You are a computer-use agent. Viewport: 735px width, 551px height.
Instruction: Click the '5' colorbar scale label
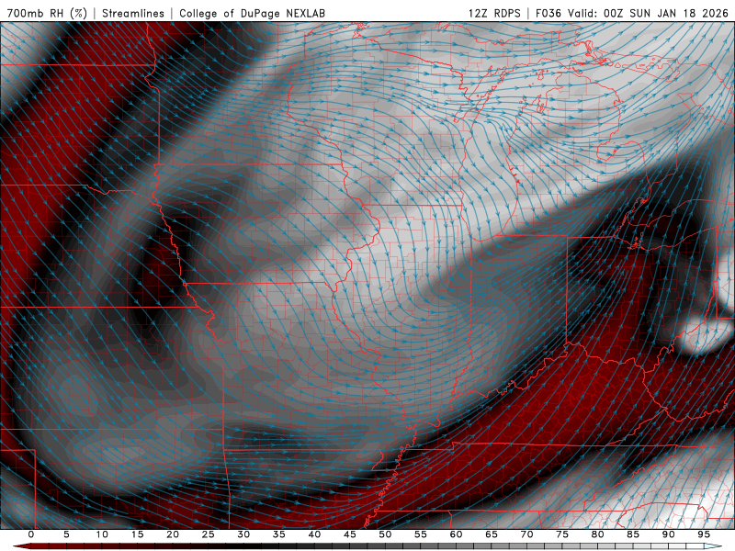tap(66, 534)
